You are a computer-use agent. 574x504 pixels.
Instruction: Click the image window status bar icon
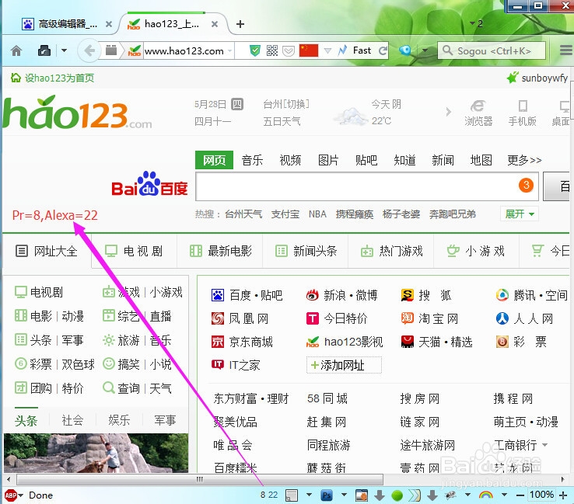[362, 495]
